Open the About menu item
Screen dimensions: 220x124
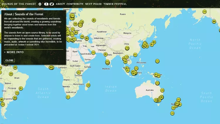coord(60,4)
